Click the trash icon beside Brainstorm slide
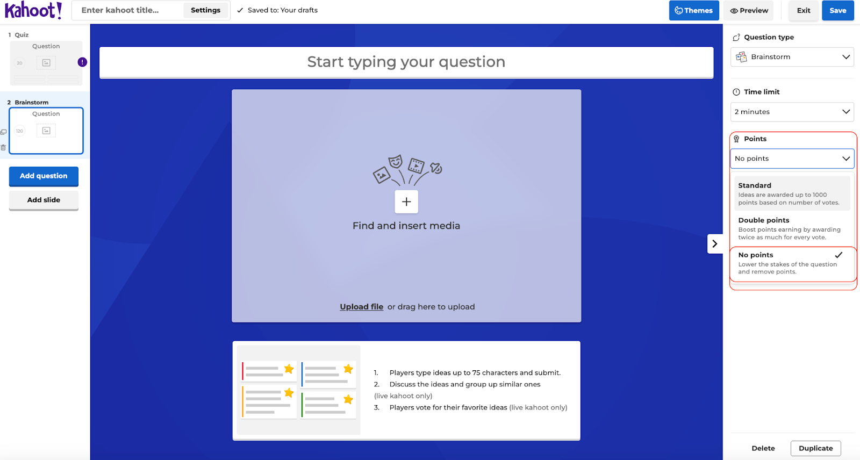Image resolution: width=860 pixels, height=460 pixels. 4,147
